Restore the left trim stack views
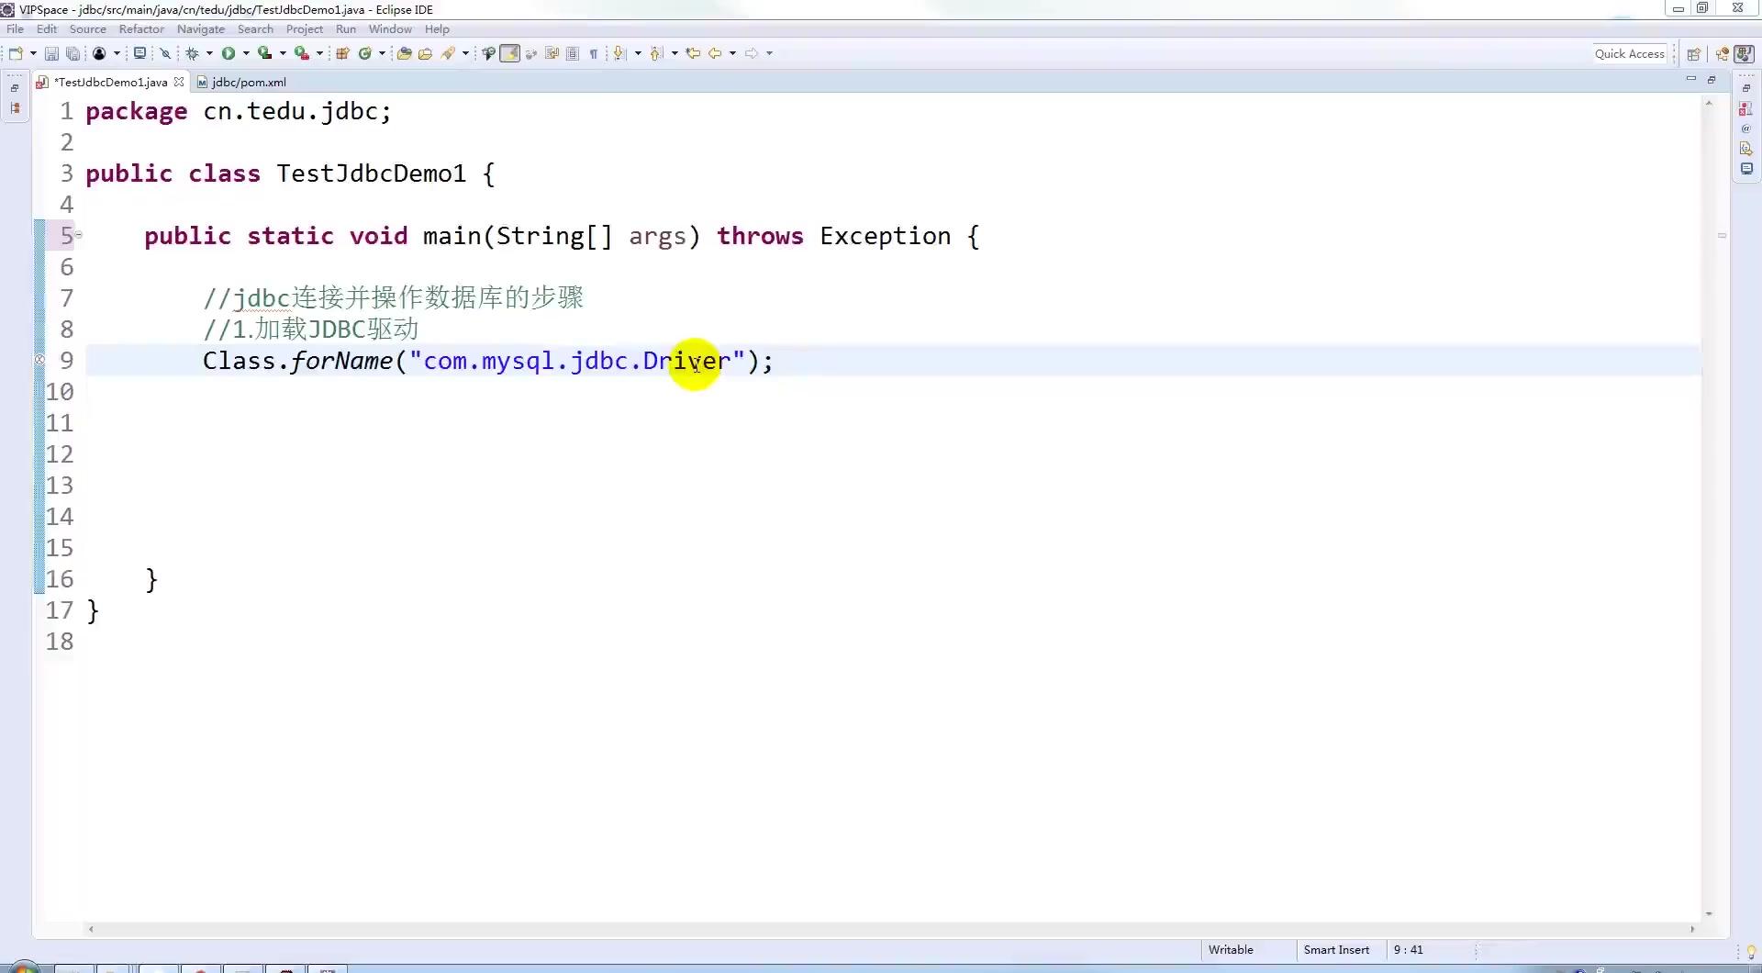This screenshot has width=1762, height=973. click(15, 88)
